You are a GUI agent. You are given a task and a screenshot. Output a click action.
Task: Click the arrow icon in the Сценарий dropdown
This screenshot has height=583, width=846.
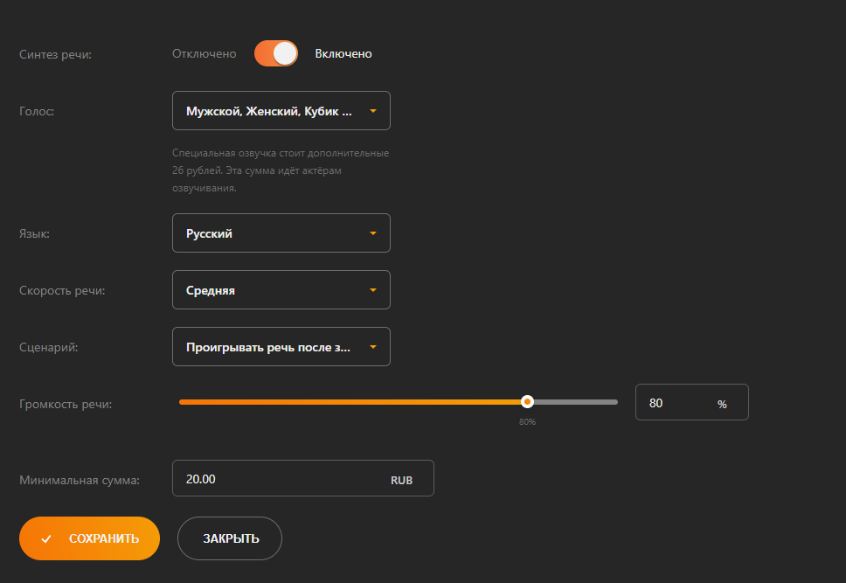click(373, 347)
